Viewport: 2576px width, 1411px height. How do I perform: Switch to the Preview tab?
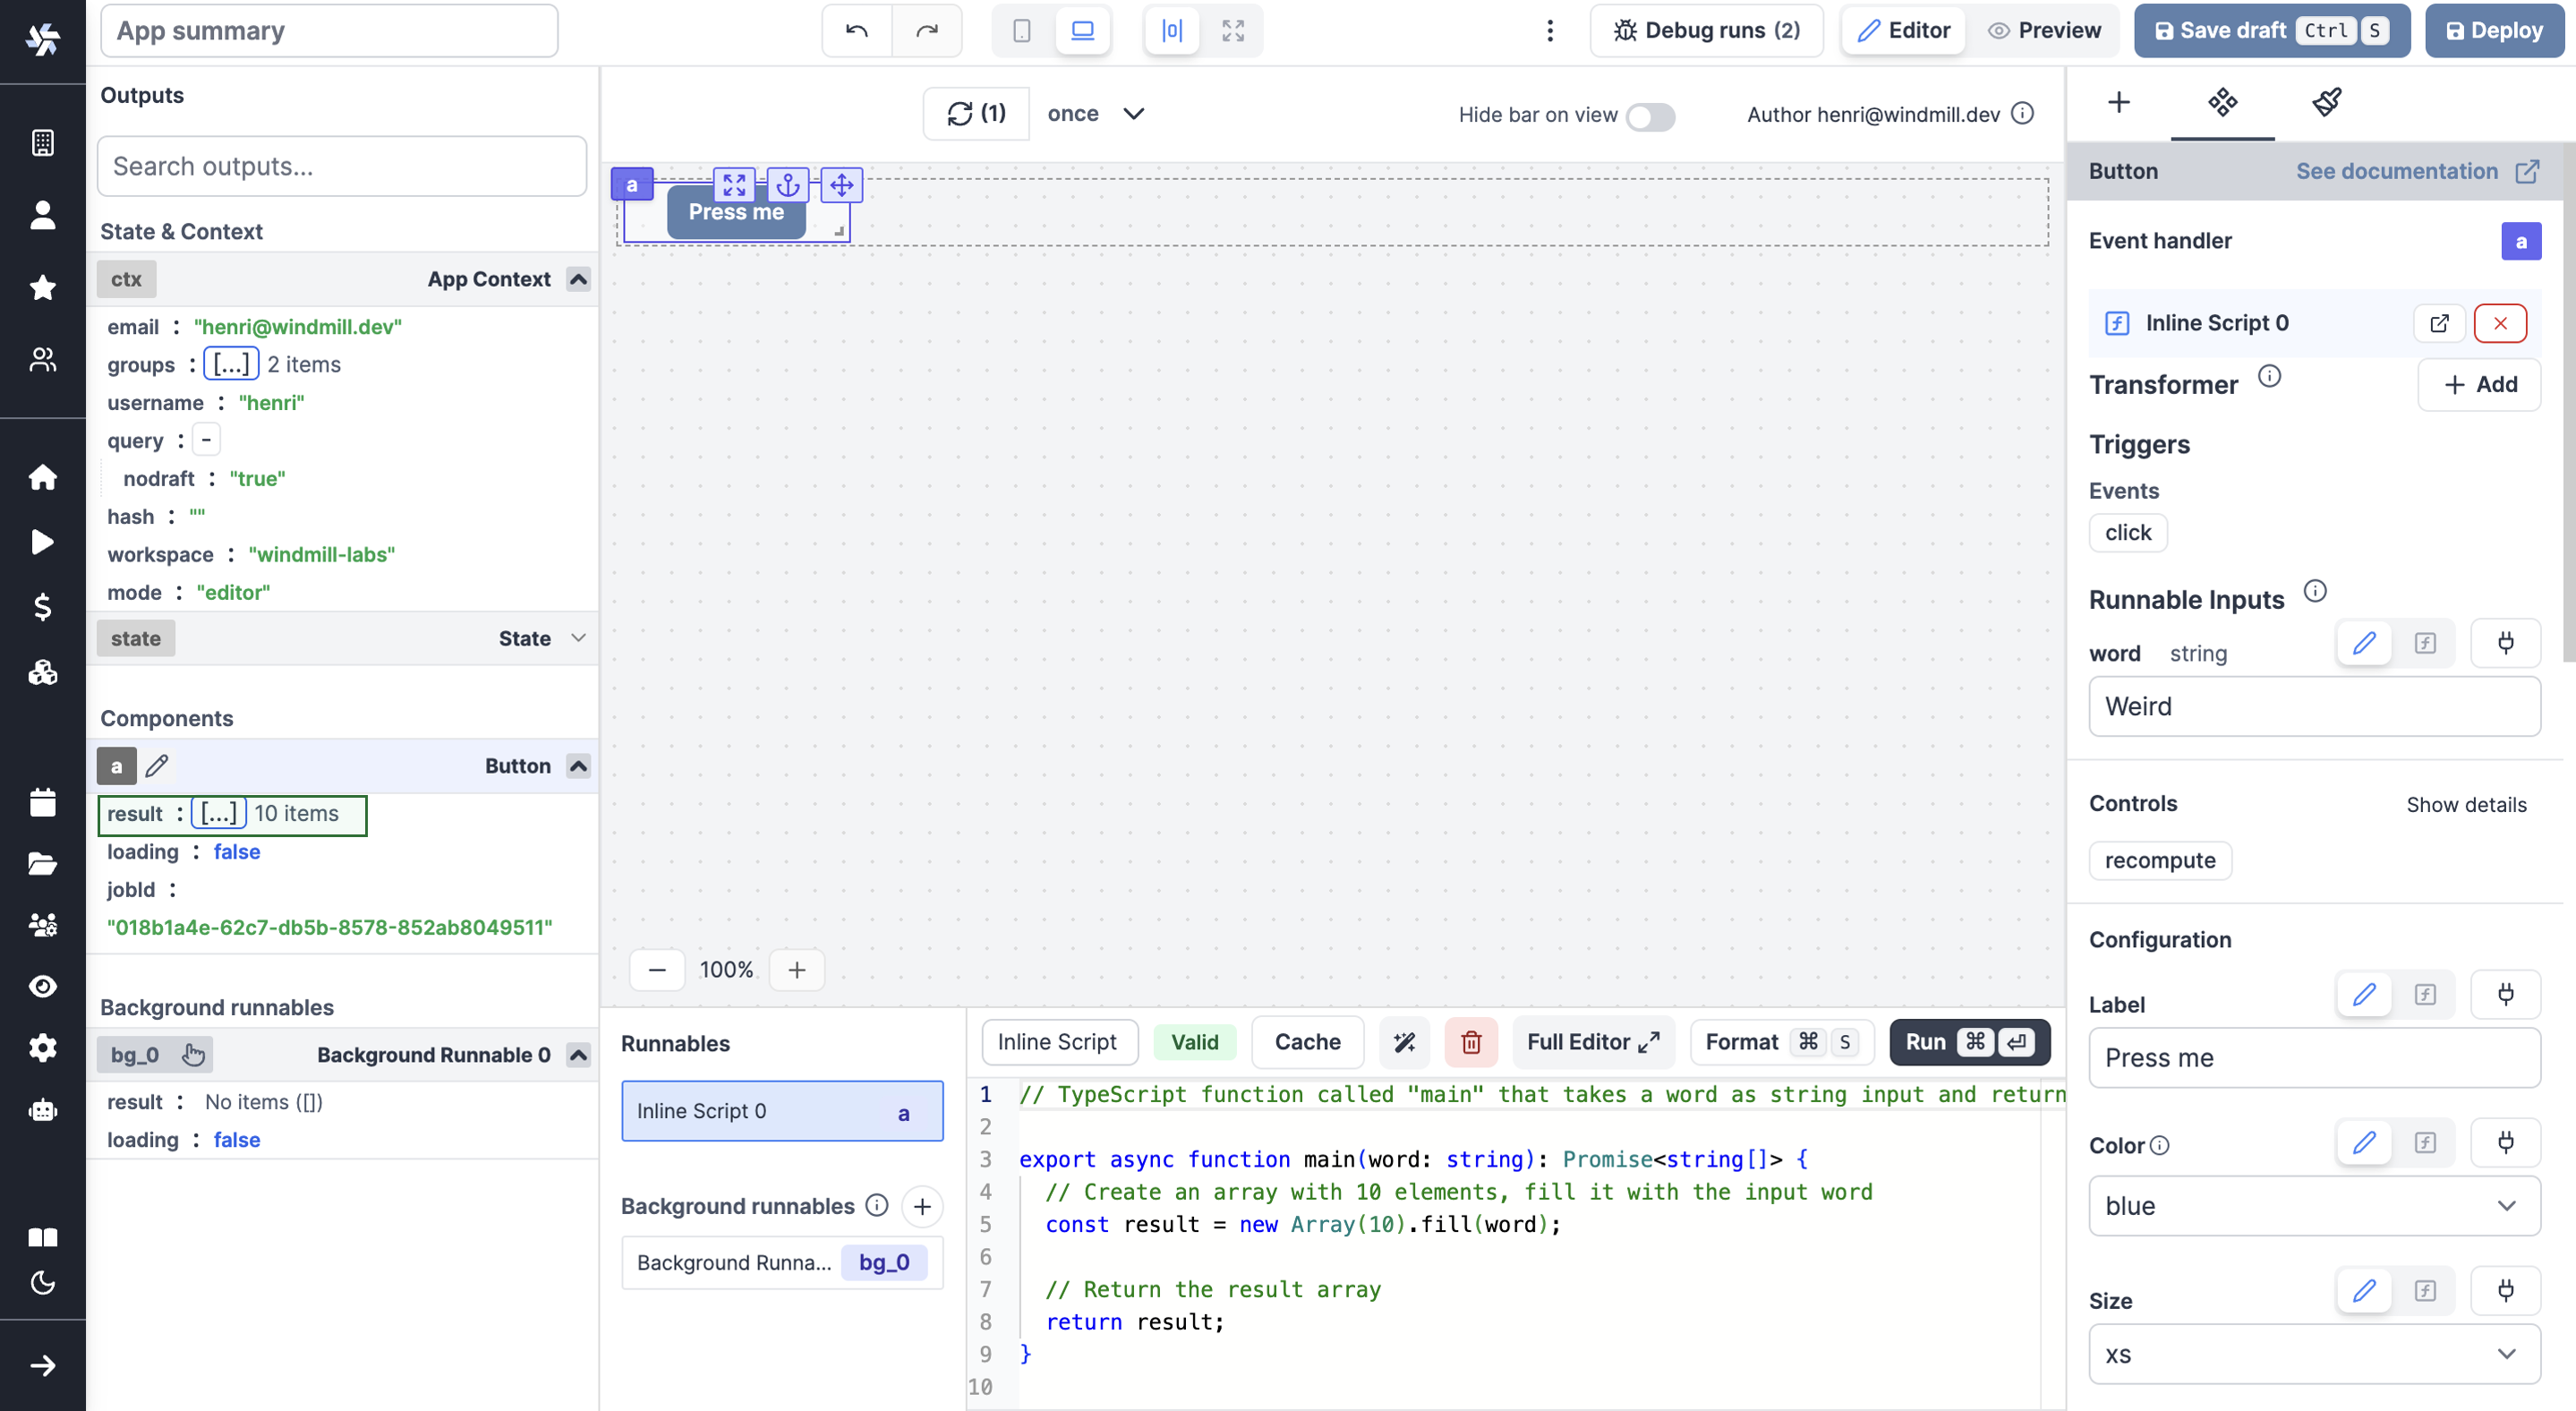pyautogui.click(x=2043, y=30)
